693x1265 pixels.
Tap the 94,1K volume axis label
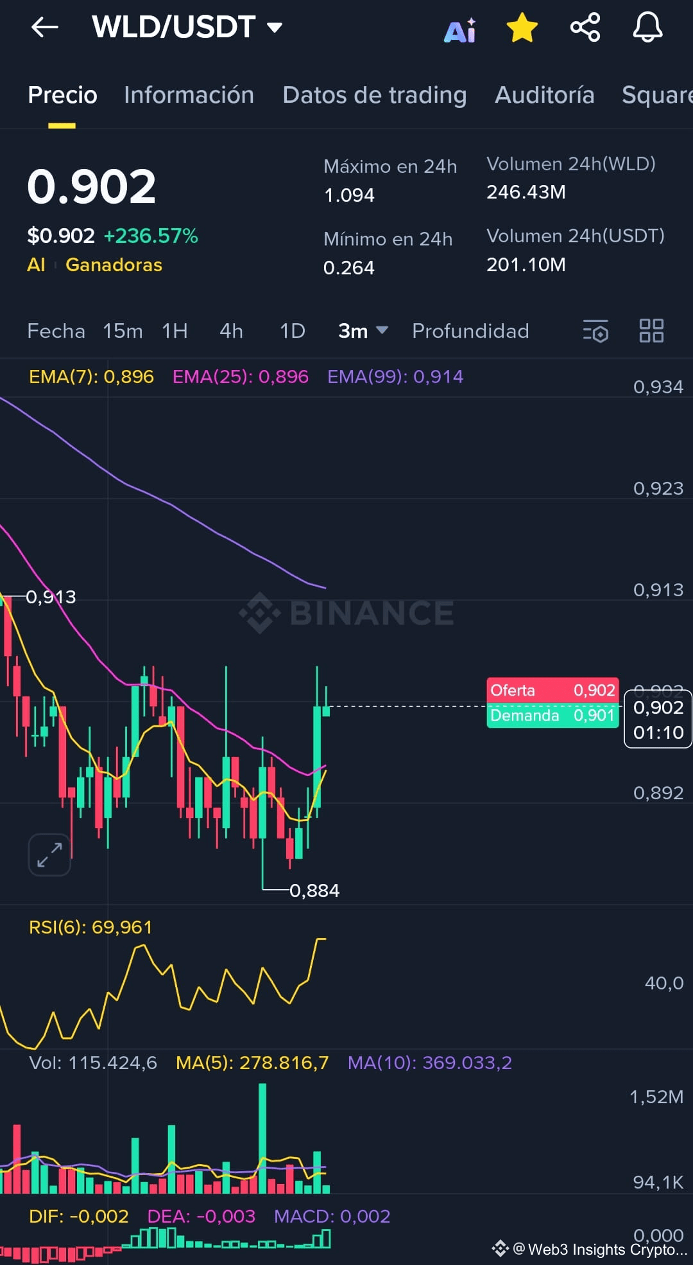pos(658,1182)
